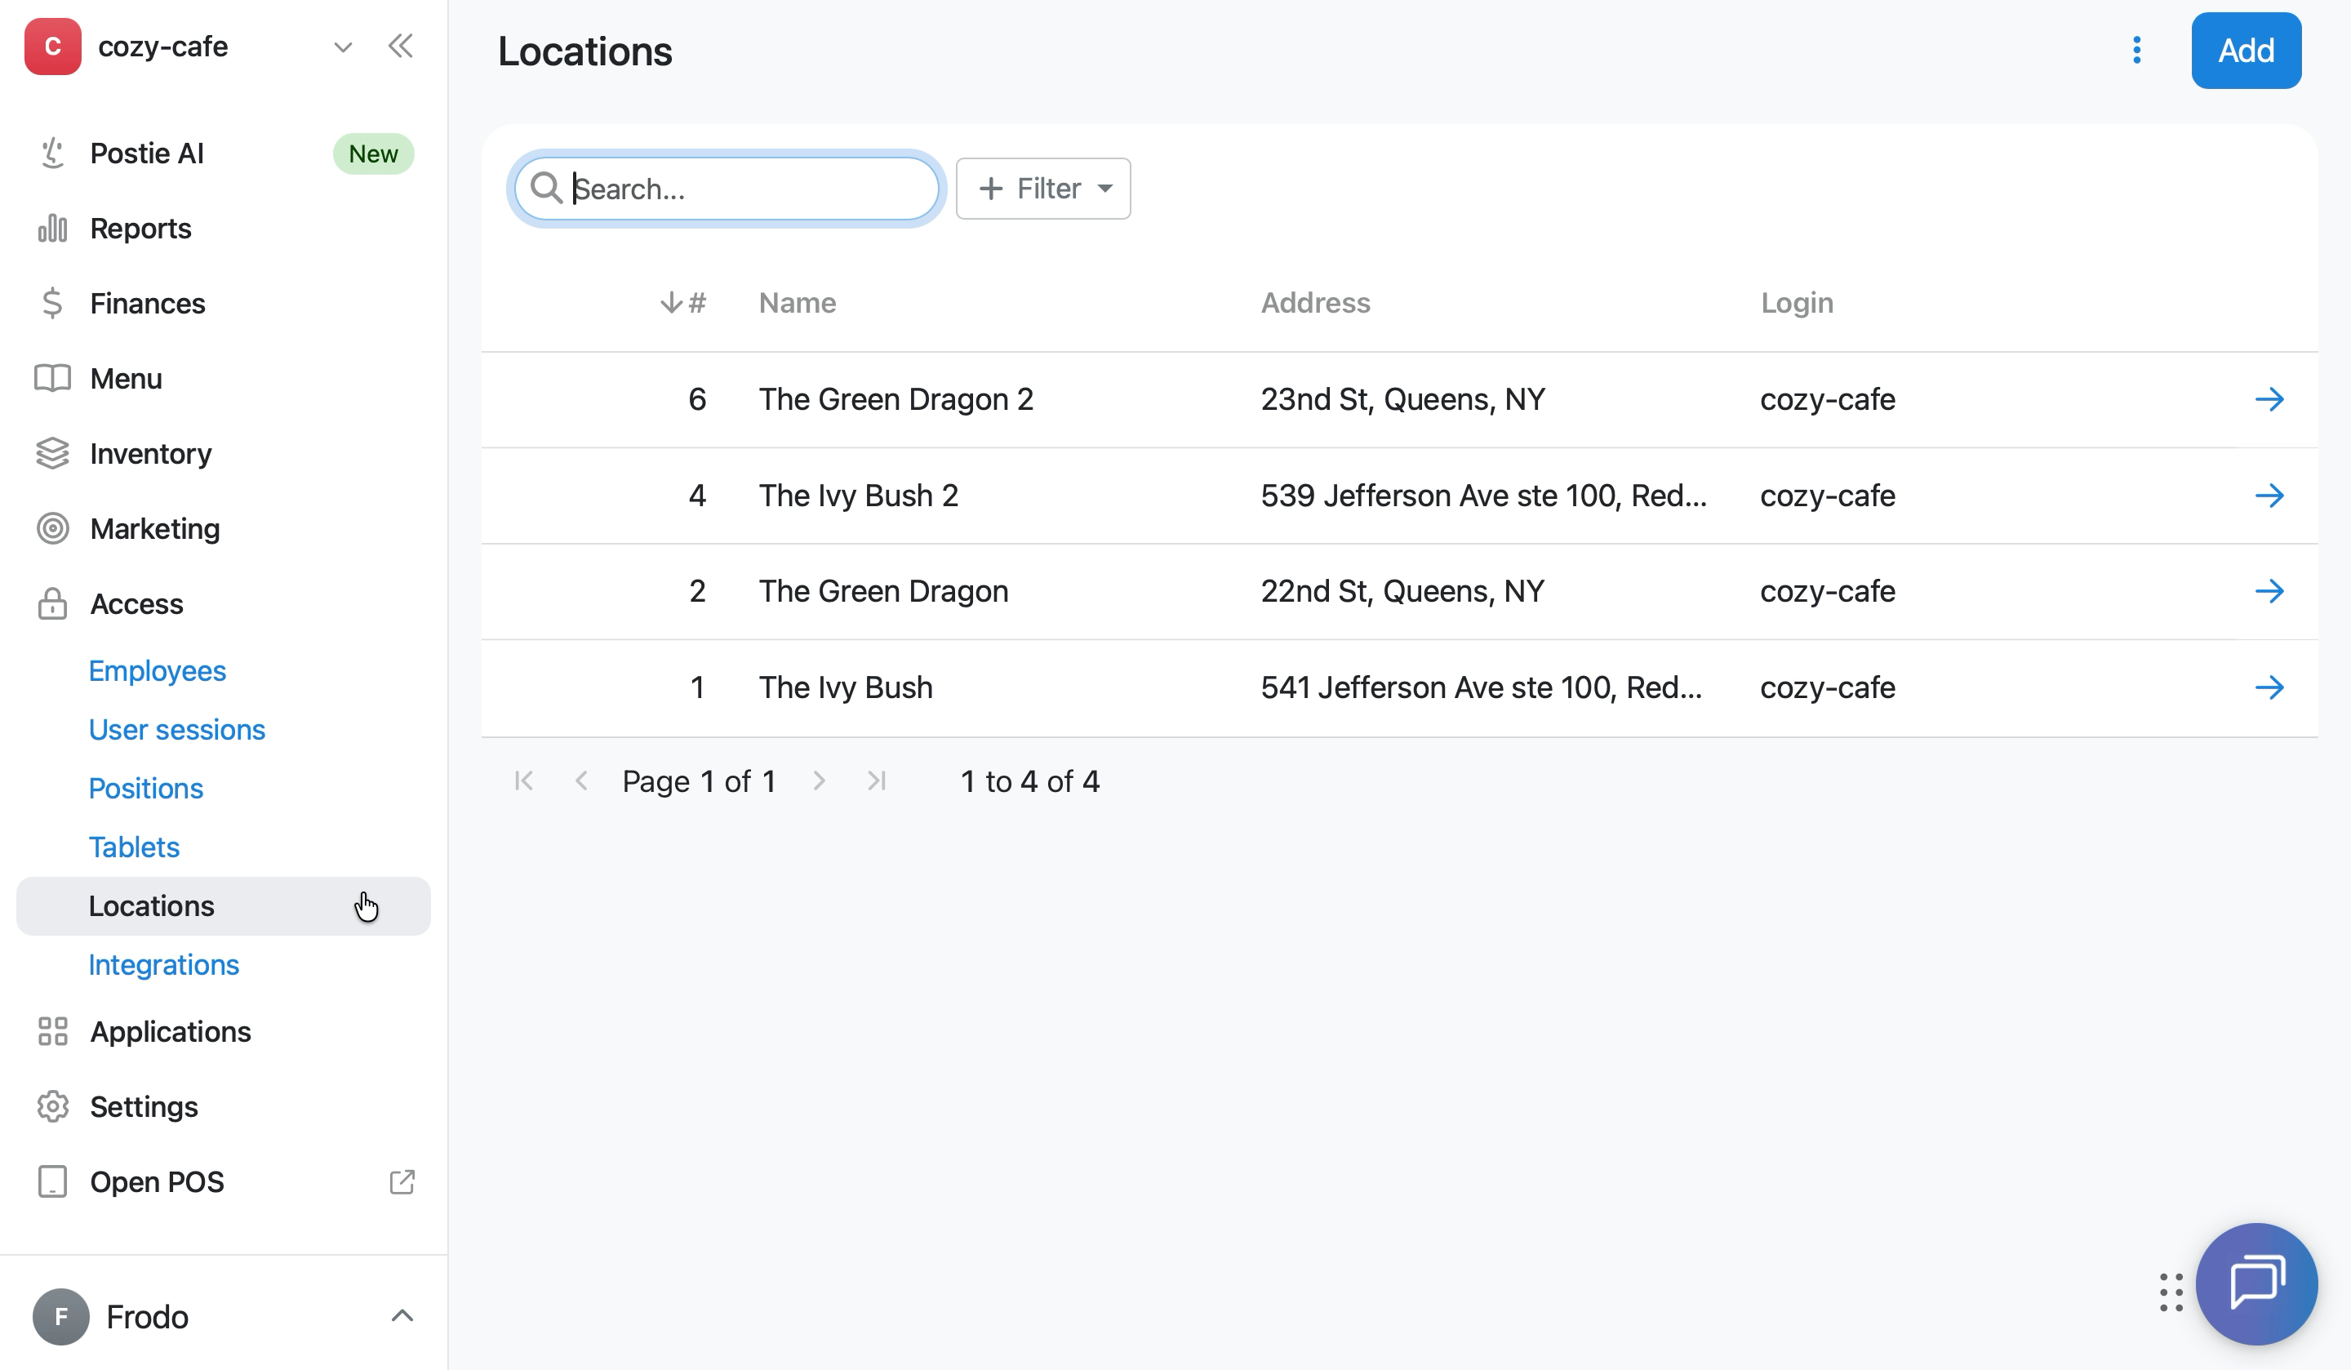Viewport: 2351px width, 1370px height.
Task: Go to the previous page
Action: point(581,781)
